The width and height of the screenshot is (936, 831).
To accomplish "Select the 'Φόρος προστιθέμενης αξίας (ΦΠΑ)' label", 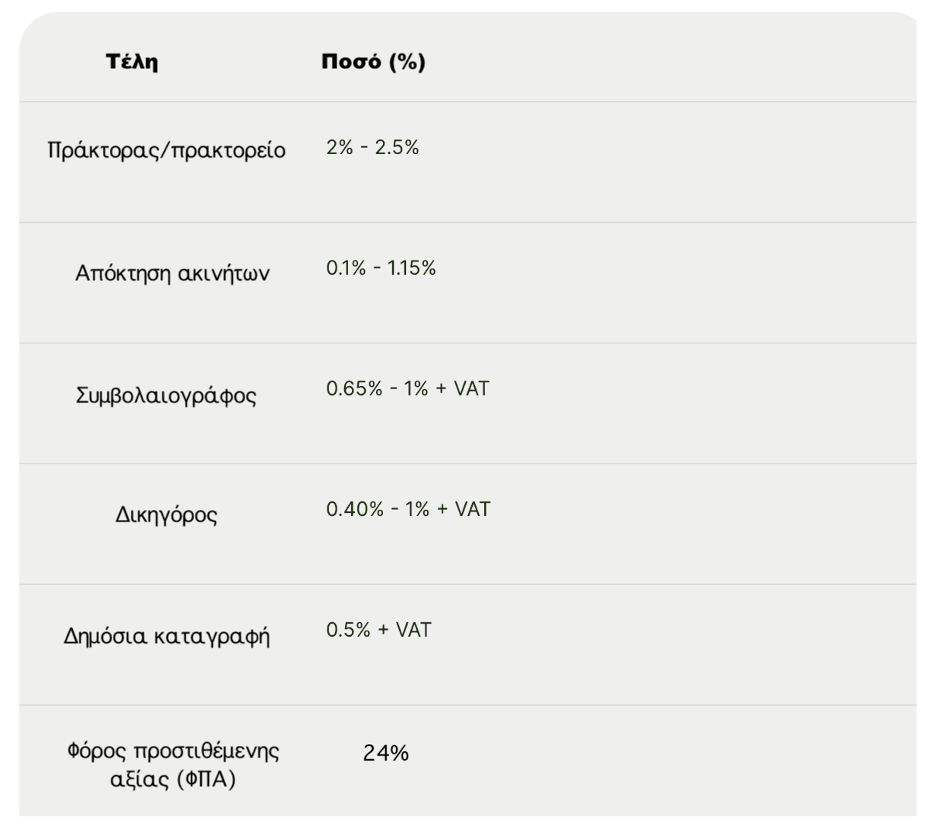I will [x=173, y=764].
